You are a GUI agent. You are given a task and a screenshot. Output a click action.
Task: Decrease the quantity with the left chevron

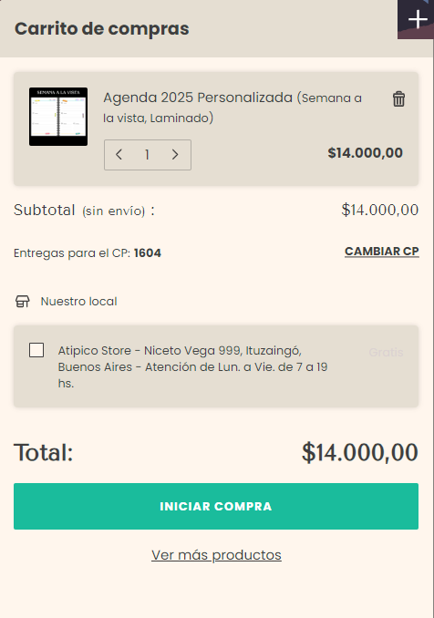tap(119, 155)
